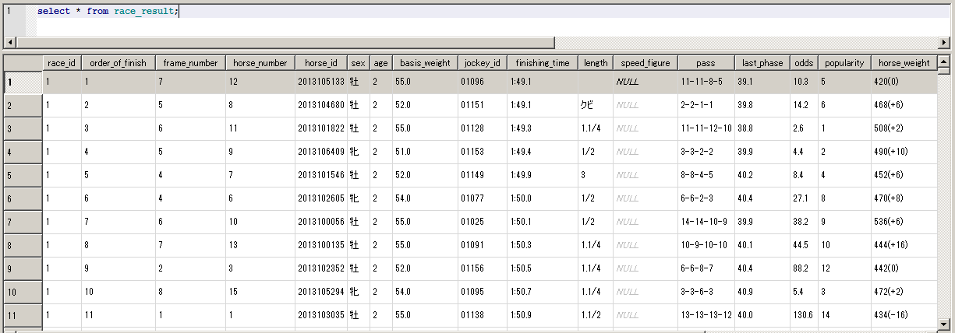Click the select-all corner cell of grid
The image size is (955, 333).
pos(23,63)
